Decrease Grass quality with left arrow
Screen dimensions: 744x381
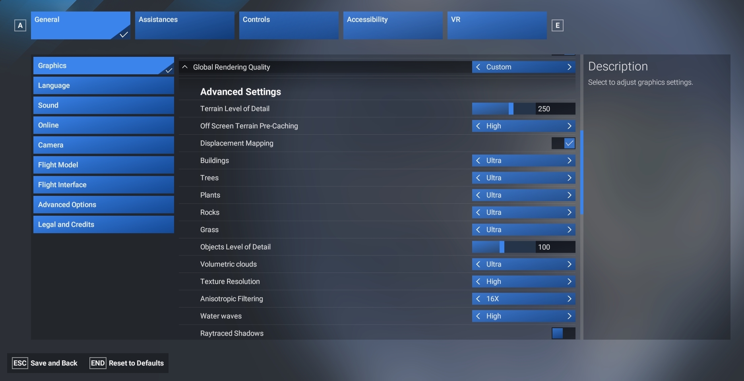coord(478,230)
